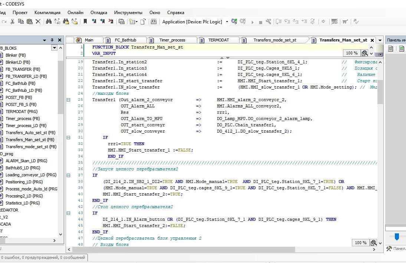Viewport: 406px width, 263px height.
Task: Open the Справка menu
Action: click(x=175, y=13)
